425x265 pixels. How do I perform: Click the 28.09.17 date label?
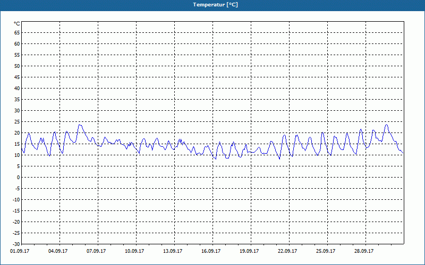[x=364, y=251]
